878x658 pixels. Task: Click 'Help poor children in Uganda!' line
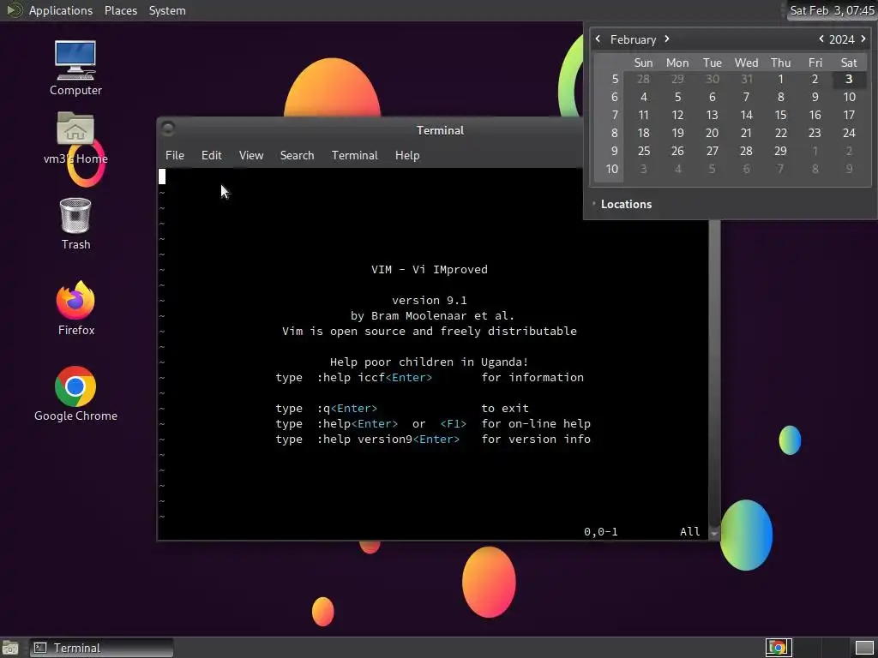[x=429, y=362]
